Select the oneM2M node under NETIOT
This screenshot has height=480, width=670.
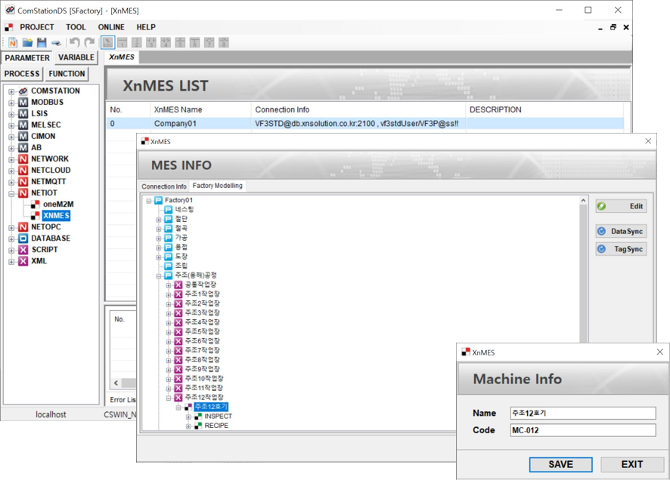click(x=57, y=205)
